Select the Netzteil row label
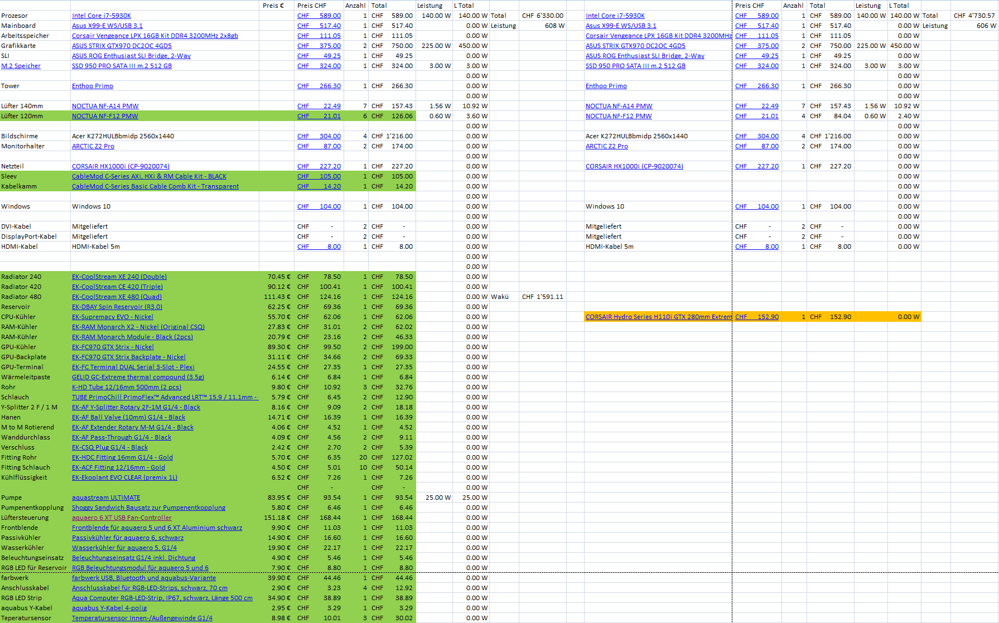Viewport: 999px width, 623px height. click(x=12, y=166)
